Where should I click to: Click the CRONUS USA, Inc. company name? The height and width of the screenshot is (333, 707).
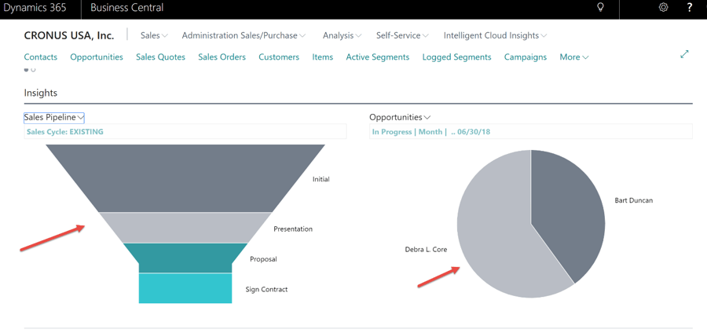[69, 35]
